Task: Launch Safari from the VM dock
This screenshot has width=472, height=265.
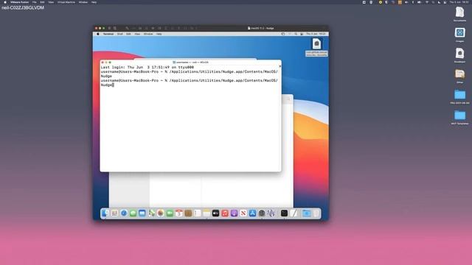Action: pos(124,213)
